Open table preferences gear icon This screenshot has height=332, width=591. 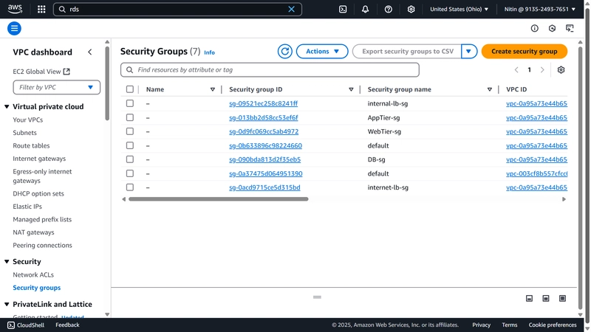click(561, 69)
